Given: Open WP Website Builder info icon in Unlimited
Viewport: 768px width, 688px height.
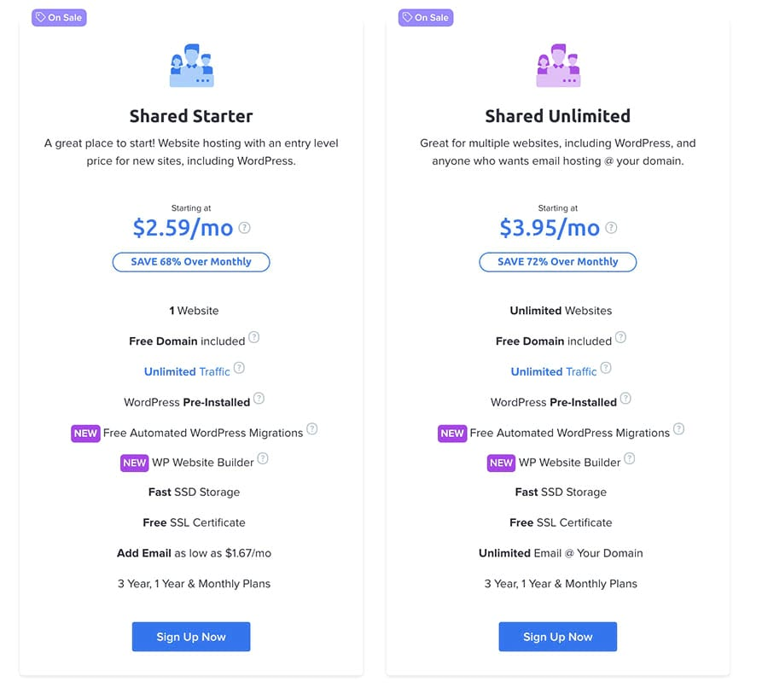Looking at the screenshot, I should pyautogui.click(x=630, y=458).
